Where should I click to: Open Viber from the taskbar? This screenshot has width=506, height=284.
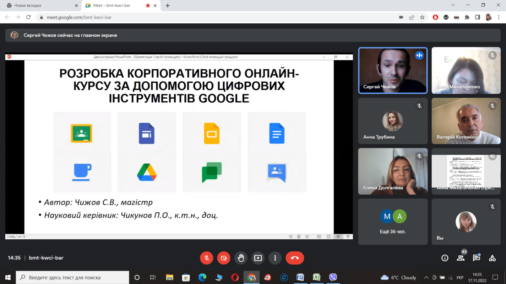pos(333,277)
